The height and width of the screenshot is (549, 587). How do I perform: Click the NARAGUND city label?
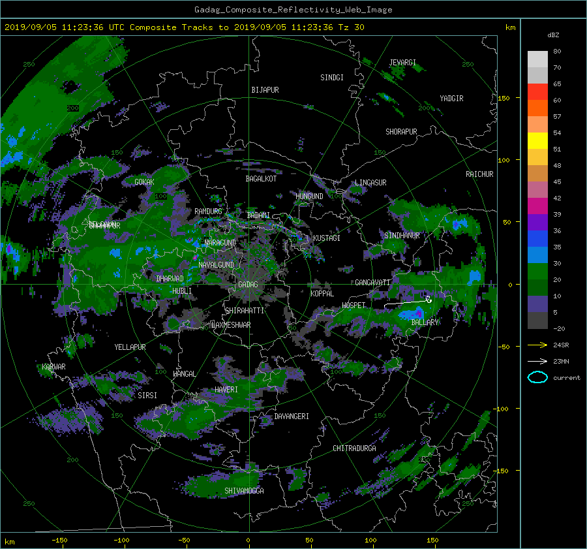click(x=220, y=243)
